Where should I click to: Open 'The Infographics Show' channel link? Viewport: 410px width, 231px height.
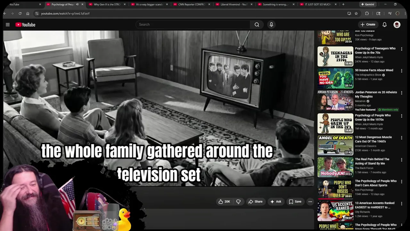[368, 75]
